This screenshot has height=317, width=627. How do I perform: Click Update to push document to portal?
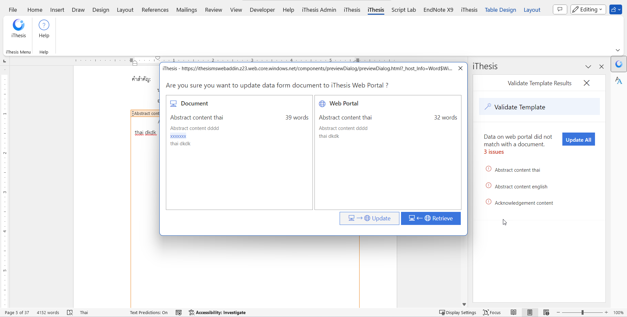[369, 218]
